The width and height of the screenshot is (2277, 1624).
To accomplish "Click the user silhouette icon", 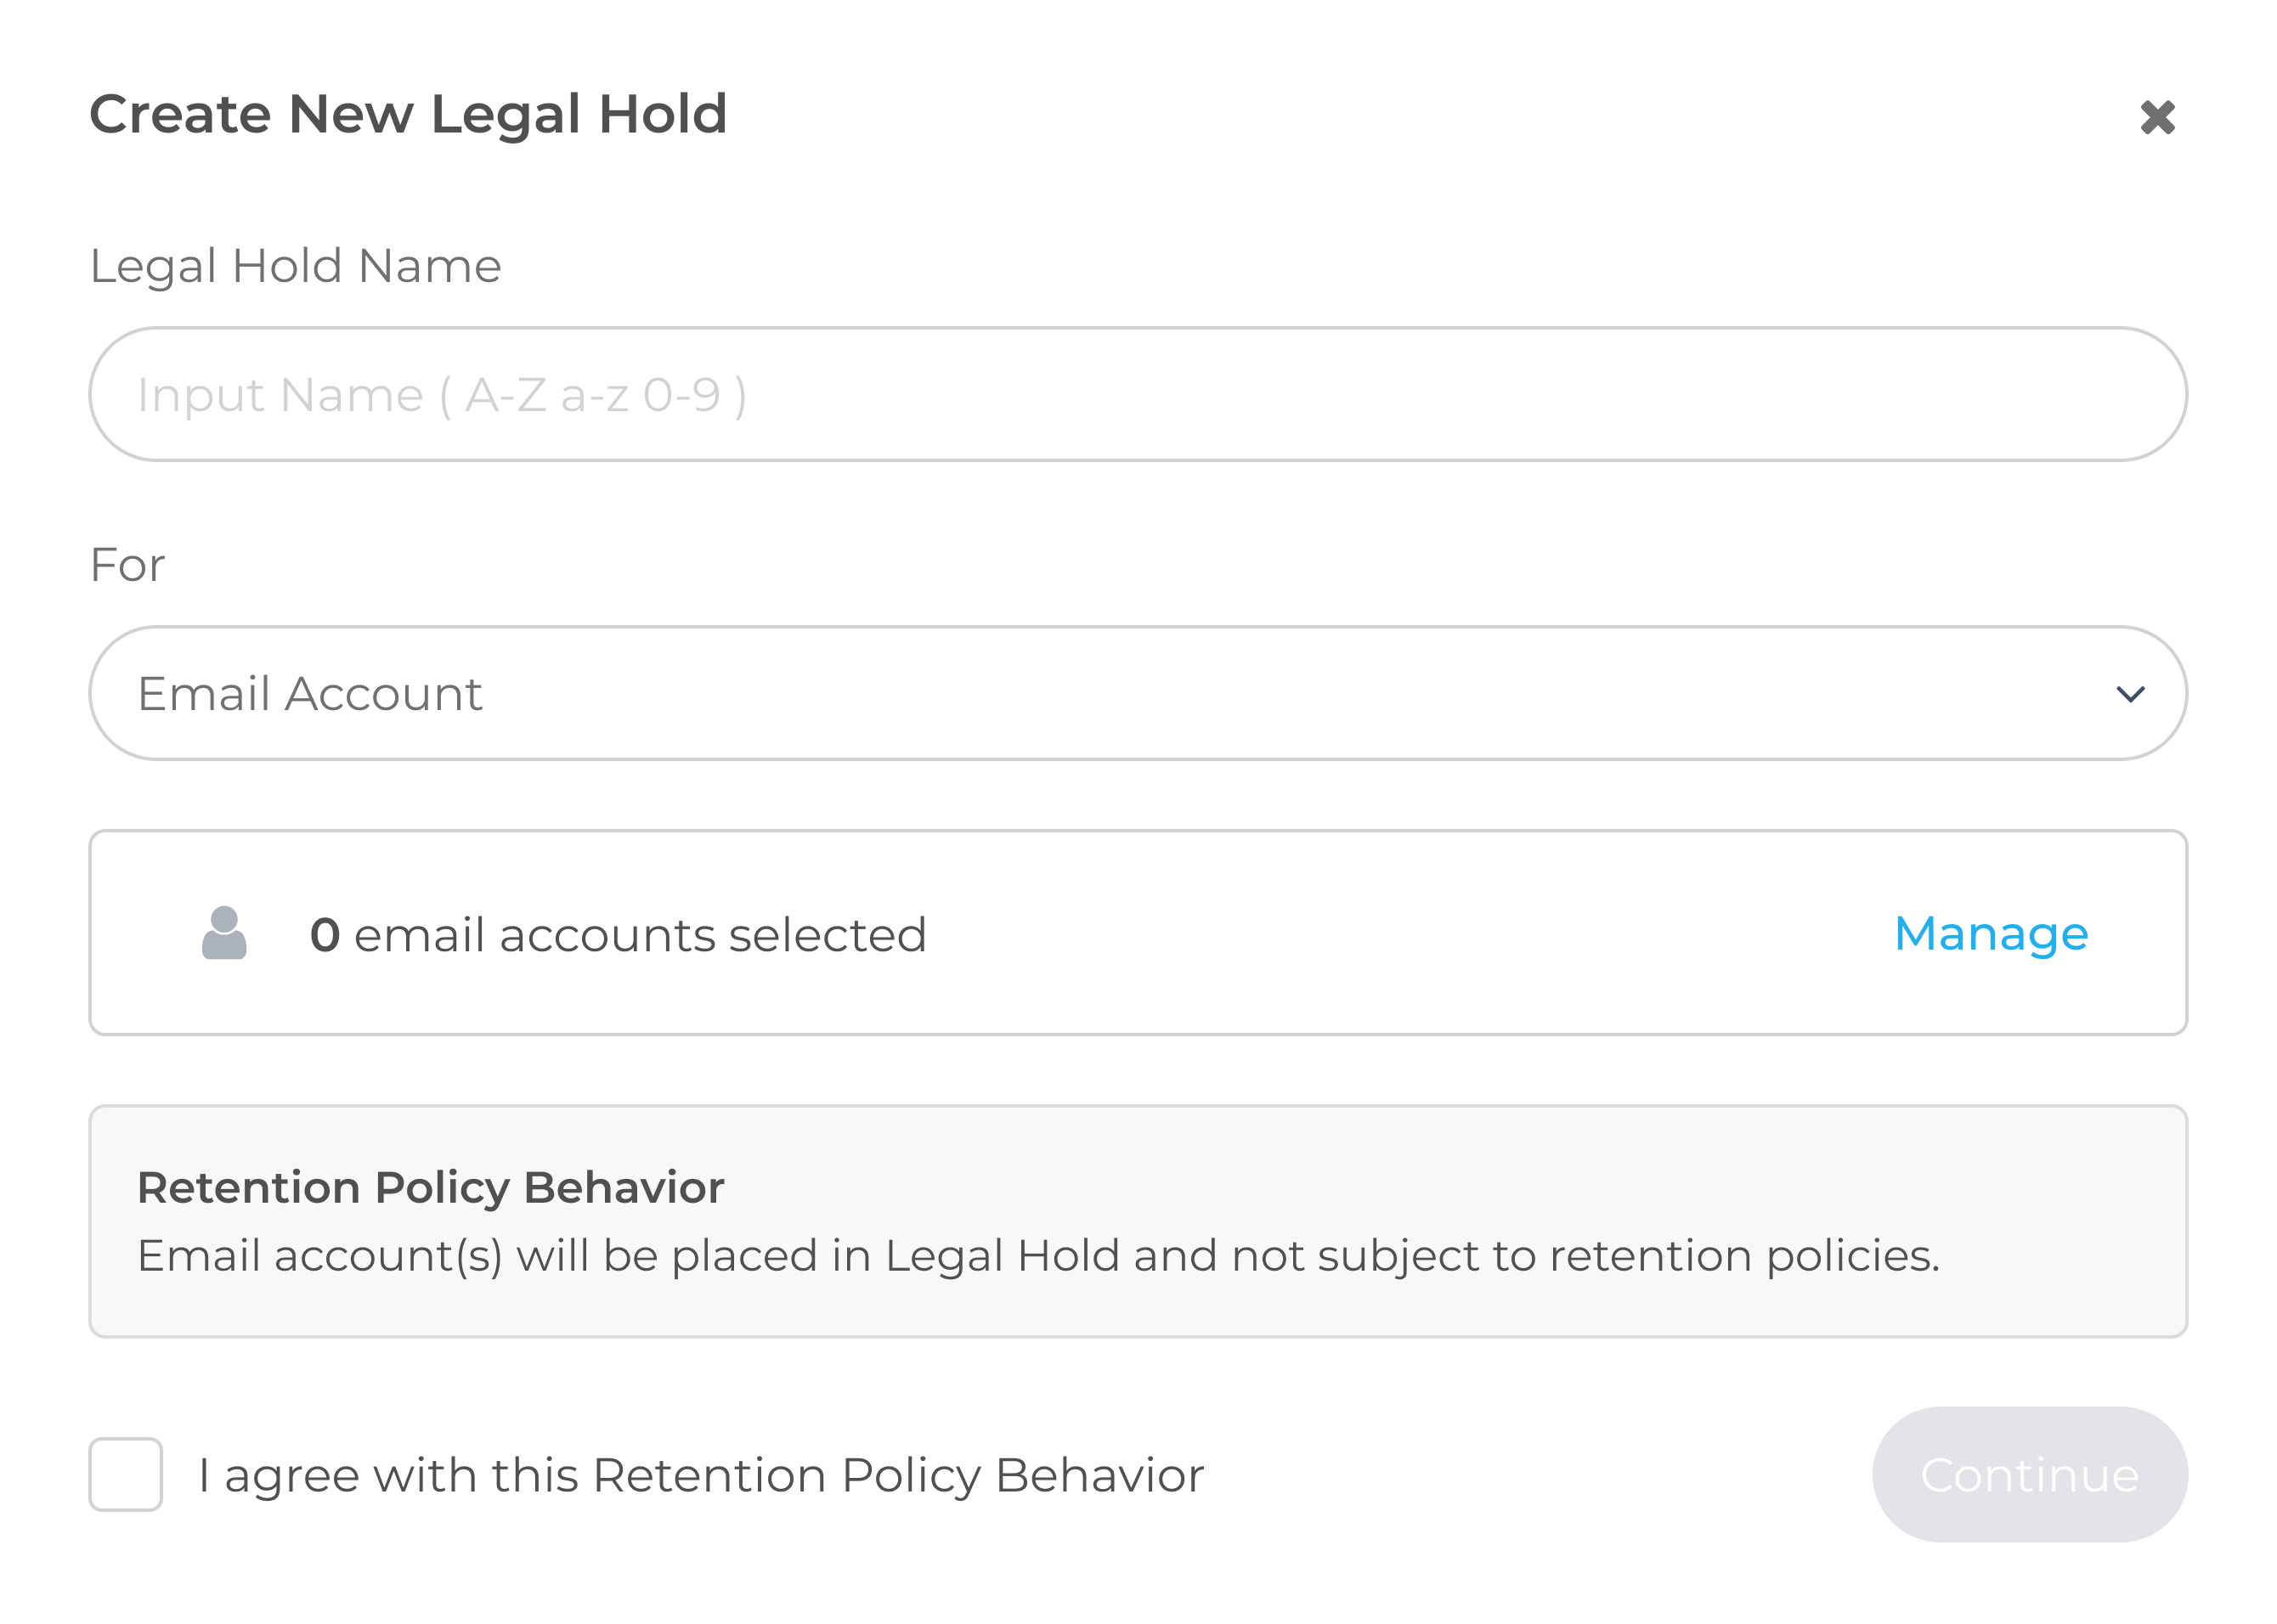I will [x=224, y=933].
